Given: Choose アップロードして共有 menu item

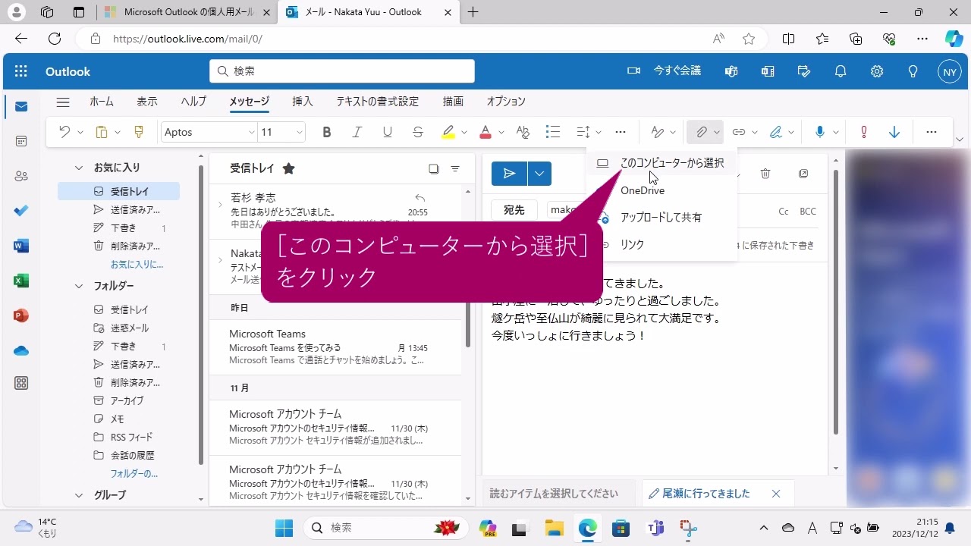Looking at the screenshot, I should point(661,218).
